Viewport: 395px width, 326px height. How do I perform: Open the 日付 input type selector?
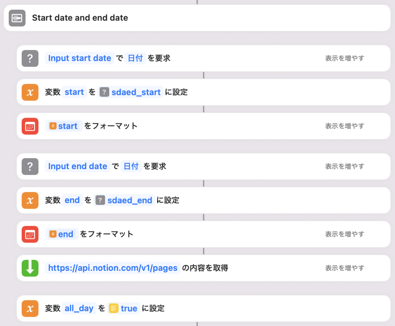click(135, 58)
